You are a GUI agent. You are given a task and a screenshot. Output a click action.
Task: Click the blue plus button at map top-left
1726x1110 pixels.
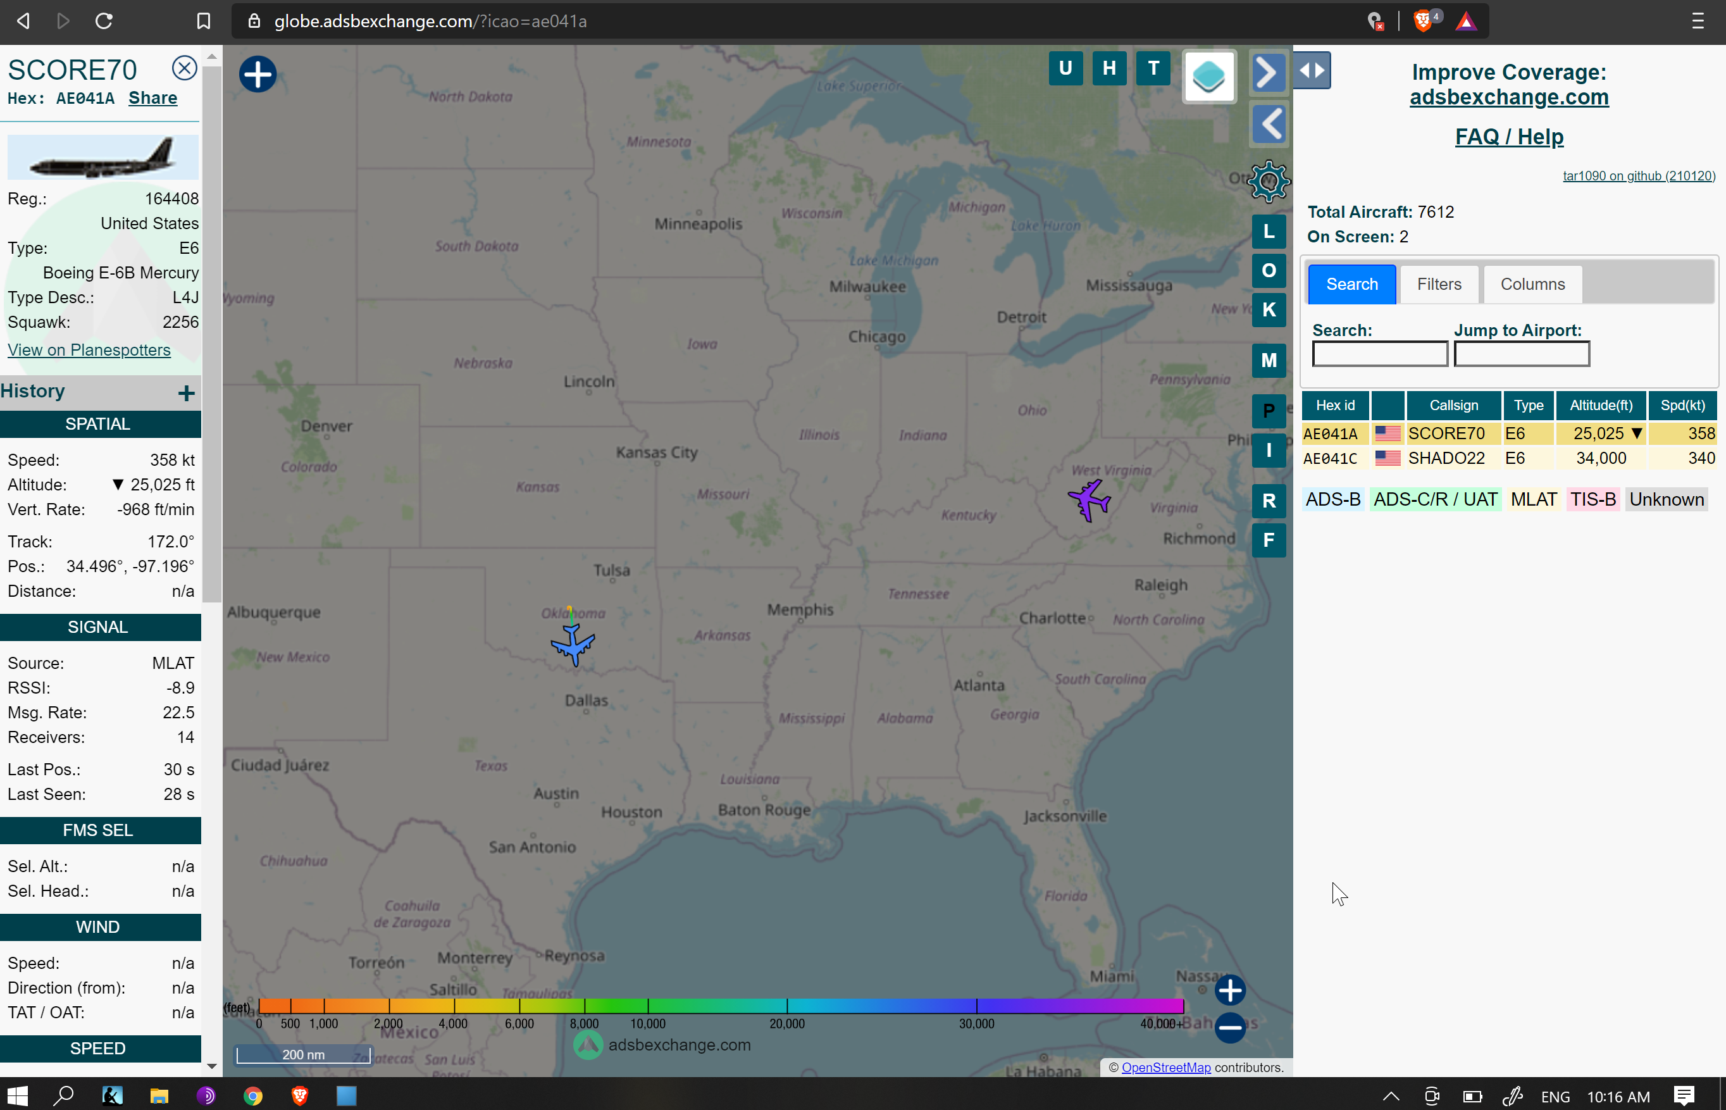click(258, 73)
